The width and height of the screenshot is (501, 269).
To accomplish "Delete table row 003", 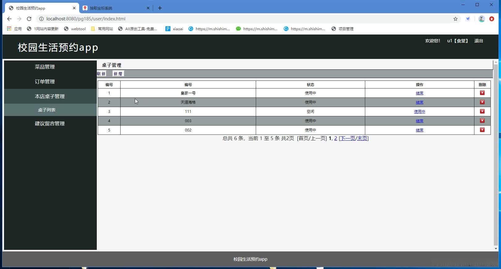I will tap(482, 121).
